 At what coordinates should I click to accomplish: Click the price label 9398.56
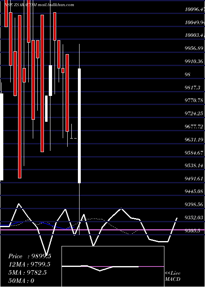194,205
